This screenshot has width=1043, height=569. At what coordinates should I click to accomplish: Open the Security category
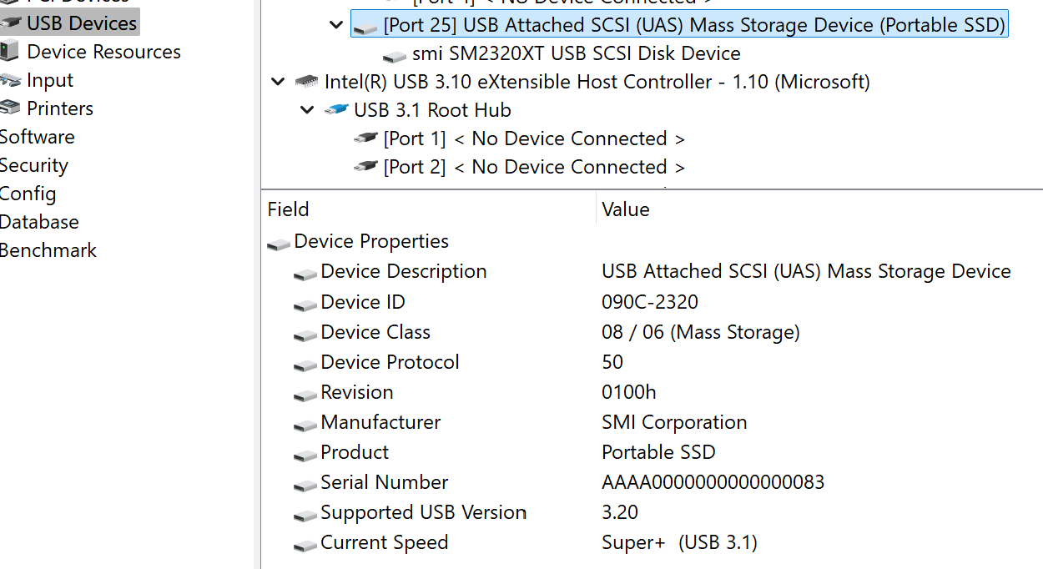33,165
